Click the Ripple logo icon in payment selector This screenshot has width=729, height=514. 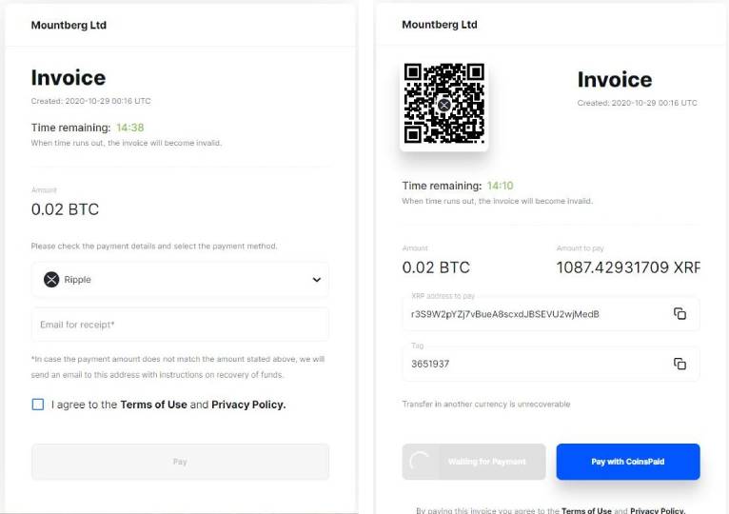click(x=51, y=280)
